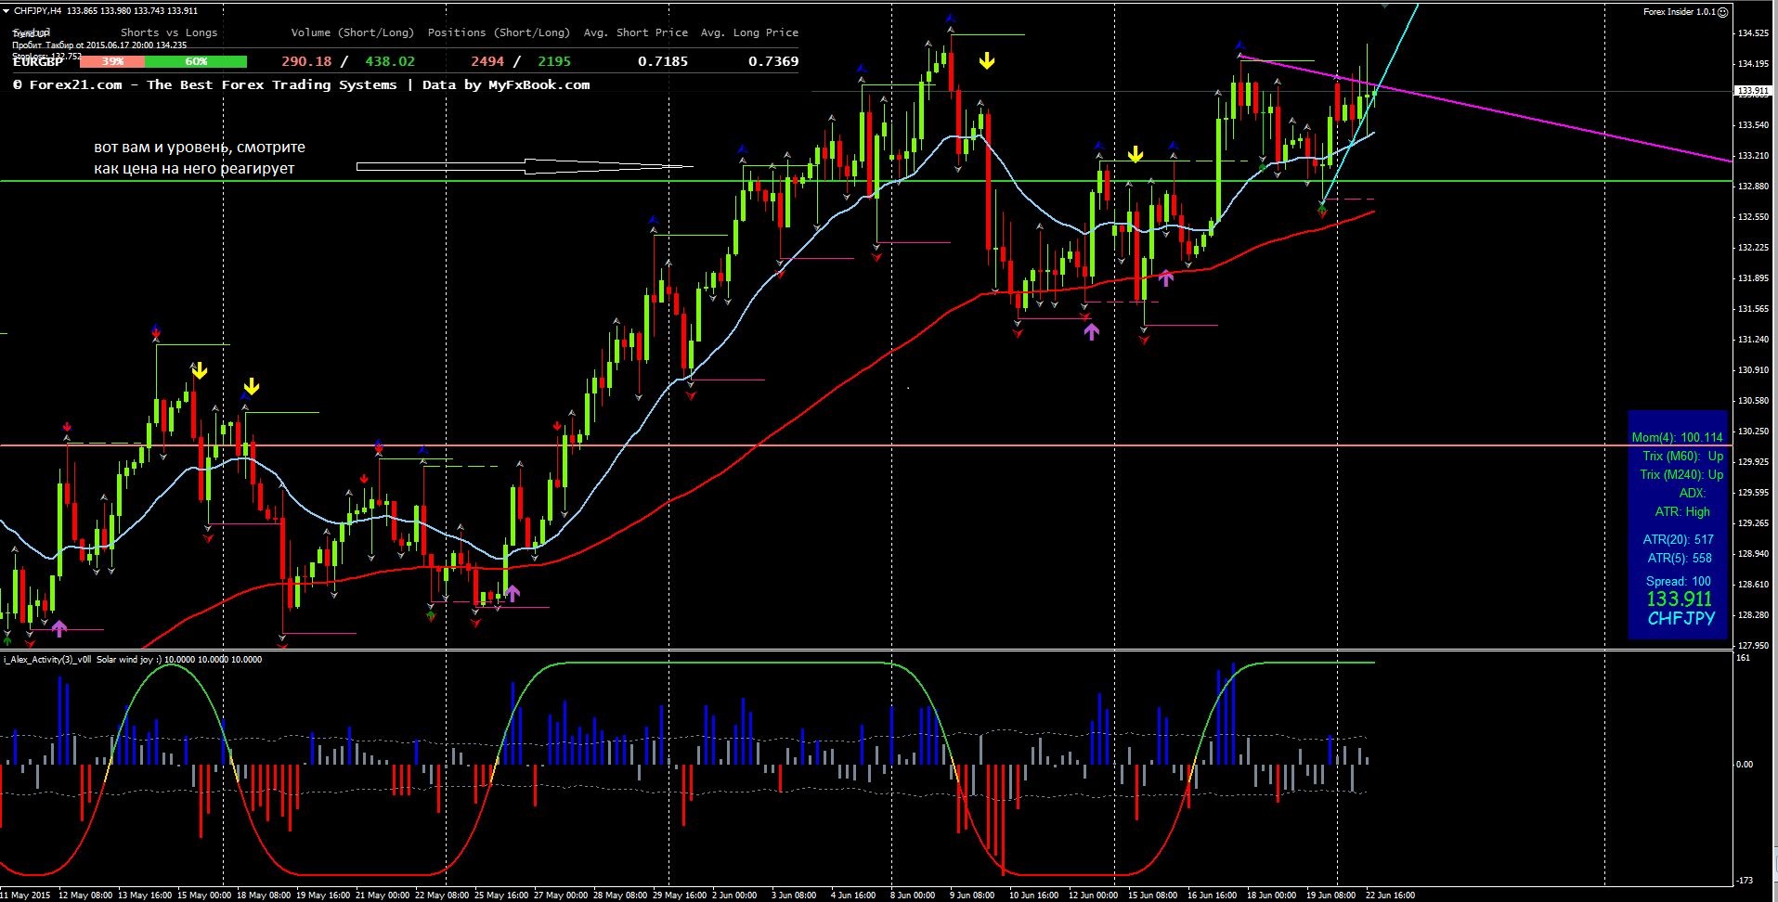
Task: Click the long volume value 438.02
Action: (390, 61)
